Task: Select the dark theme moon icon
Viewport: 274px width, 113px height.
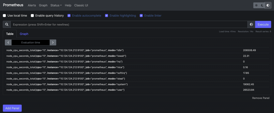Action: (x=262, y=5)
